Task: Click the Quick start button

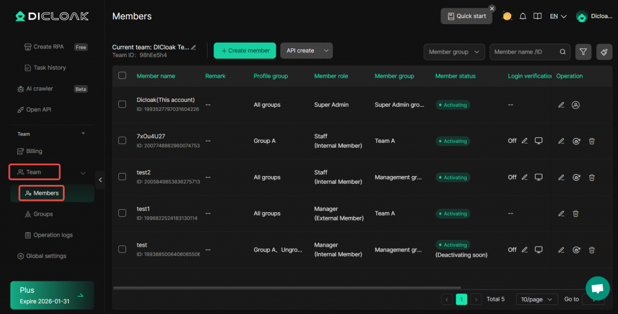Action: point(466,16)
